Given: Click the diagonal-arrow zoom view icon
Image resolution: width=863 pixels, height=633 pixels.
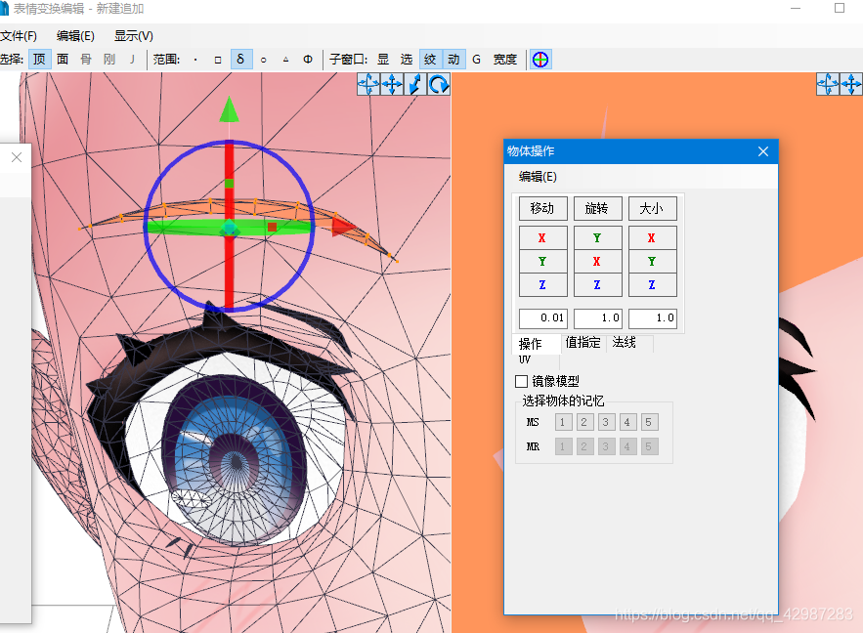Looking at the screenshot, I should [413, 84].
